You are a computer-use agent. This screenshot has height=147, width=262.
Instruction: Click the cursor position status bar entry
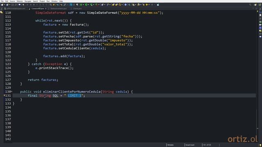pyautogui.click(x=207, y=145)
